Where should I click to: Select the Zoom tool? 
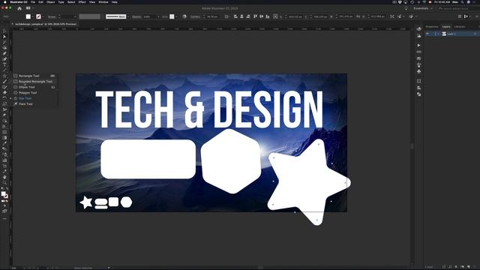coord(4,183)
